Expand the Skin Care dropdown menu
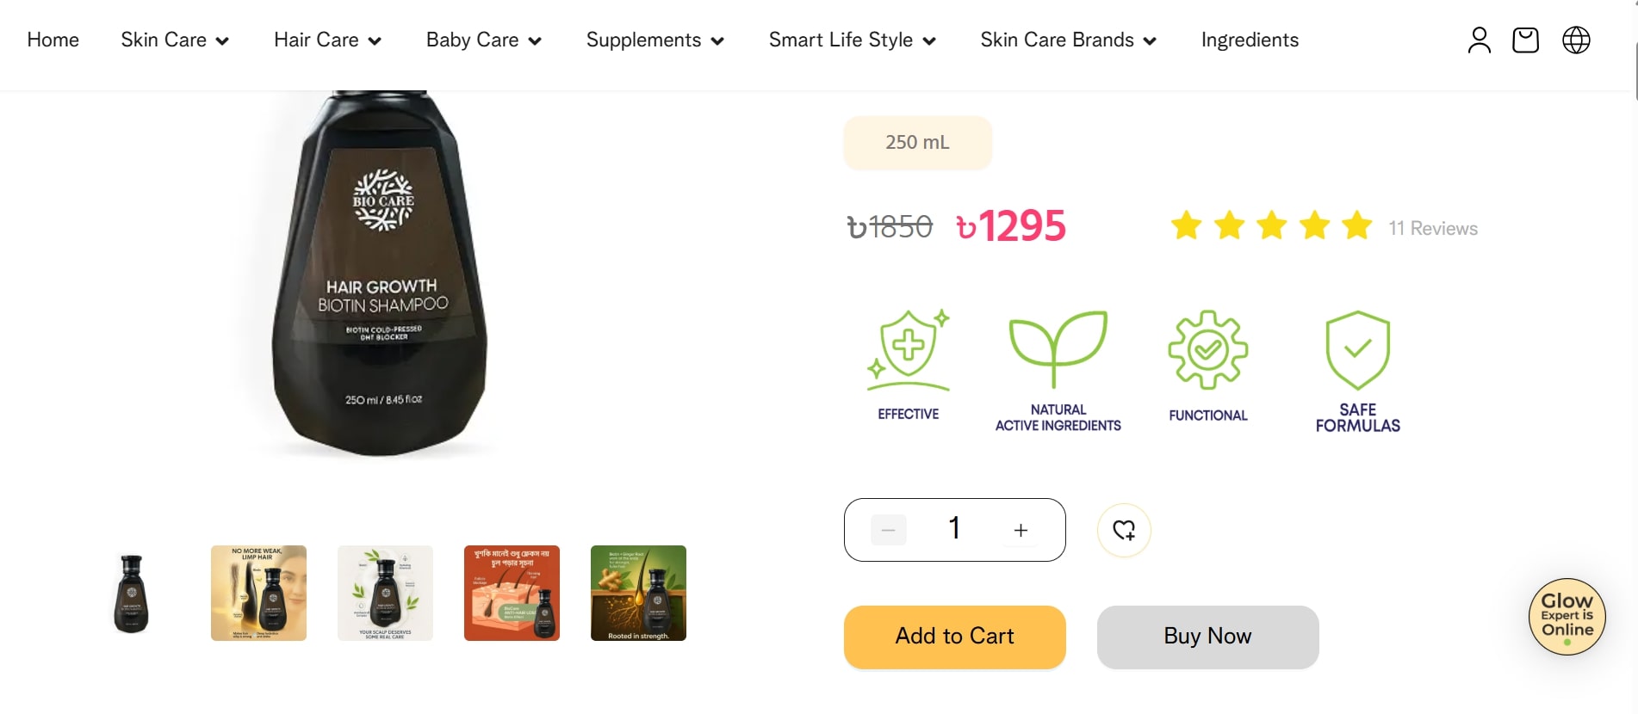The width and height of the screenshot is (1638, 714). [175, 40]
